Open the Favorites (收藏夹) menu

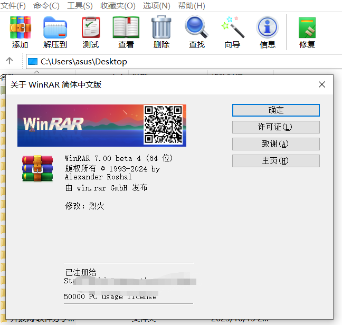point(118,6)
